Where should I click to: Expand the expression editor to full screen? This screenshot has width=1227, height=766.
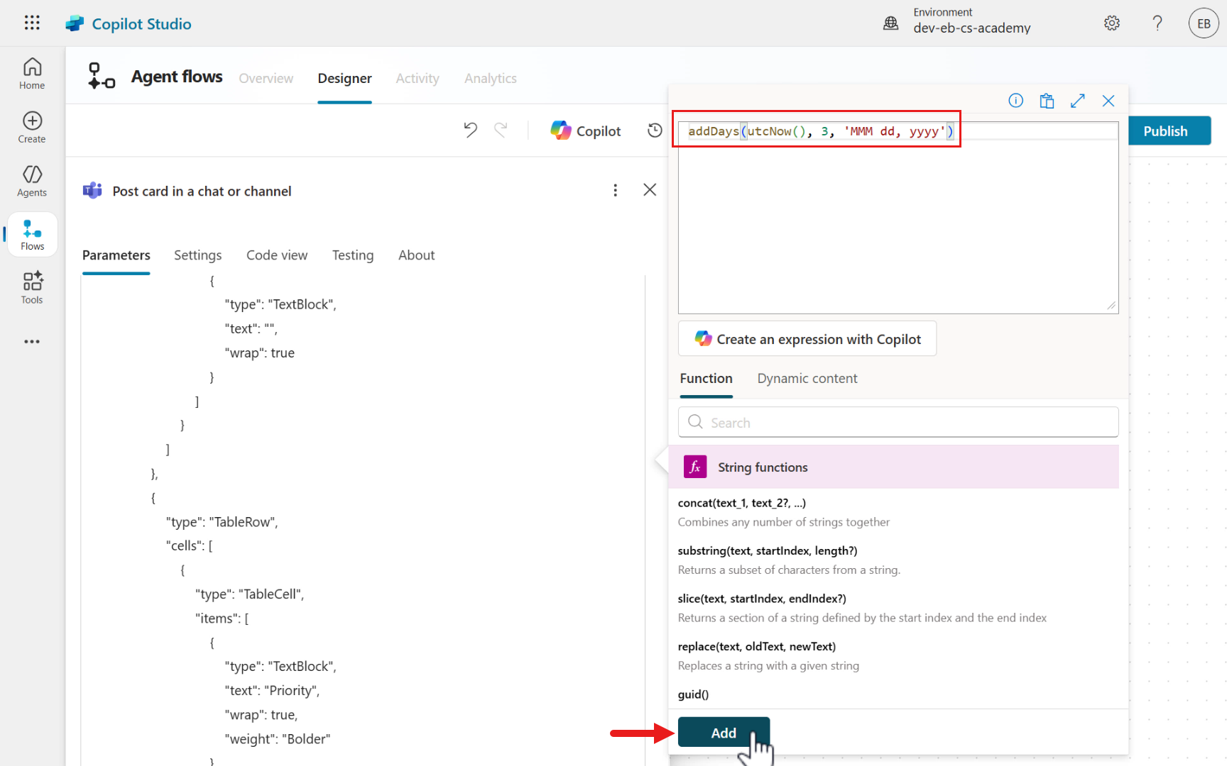coord(1077,101)
